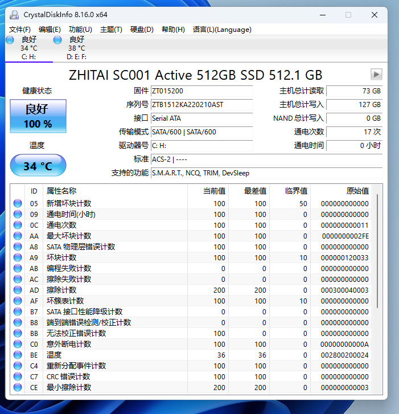The width and height of the screenshot is (399, 414).
Task: Click the 34 °C temperature button
Action: pyautogui.click(x=38, y=166)
